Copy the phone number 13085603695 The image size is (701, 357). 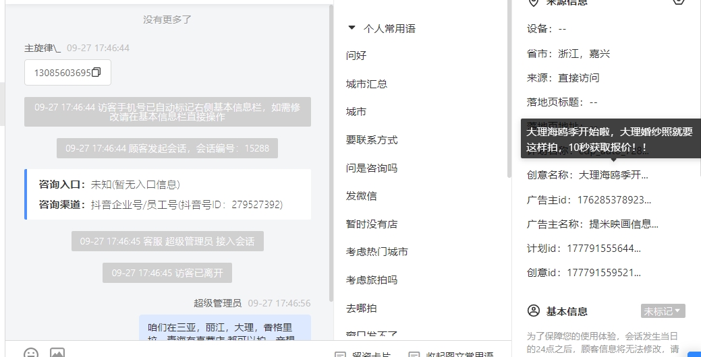[x=96, y=72]
